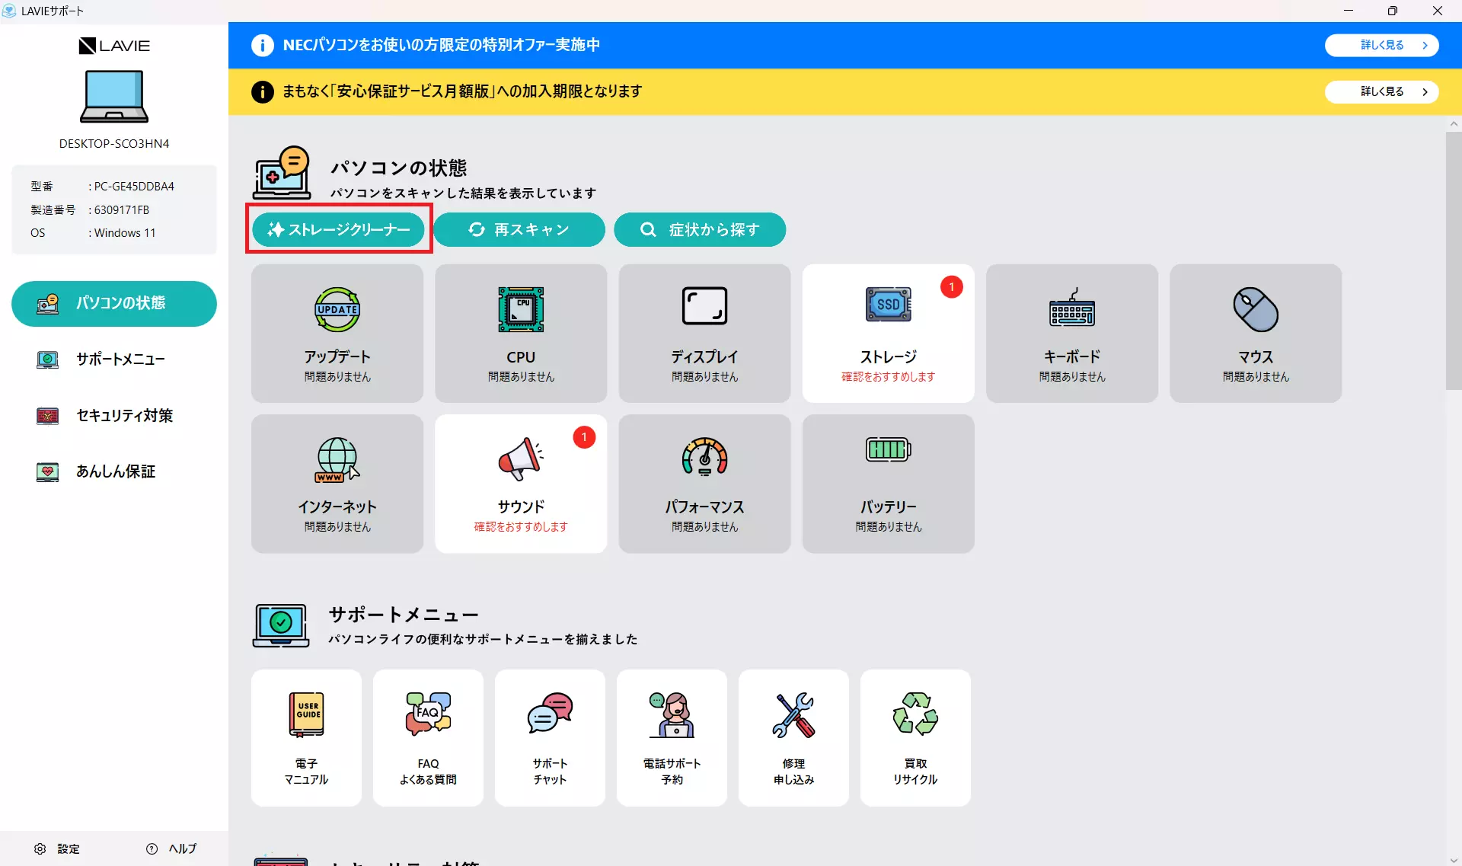Open the インターネット status card
This screenshot has height=866, width=1462.
pyautogui.click(x=337, y=483)
